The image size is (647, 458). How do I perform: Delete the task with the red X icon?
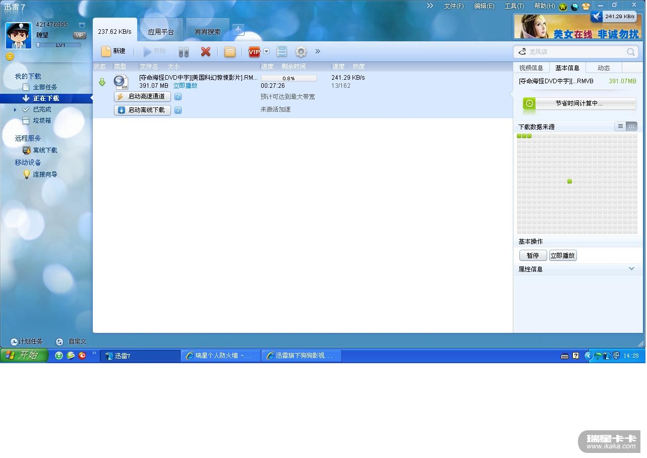tap(205, 51)
